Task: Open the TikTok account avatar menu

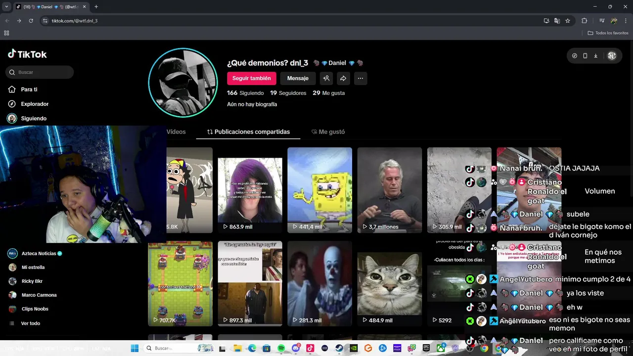Action: tap(612, 56)
